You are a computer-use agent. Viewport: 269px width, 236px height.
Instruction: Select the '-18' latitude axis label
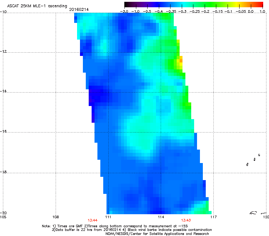(3, 172)
